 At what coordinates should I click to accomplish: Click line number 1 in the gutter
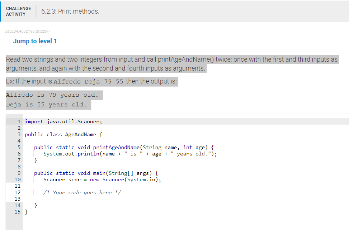point(19,121)
